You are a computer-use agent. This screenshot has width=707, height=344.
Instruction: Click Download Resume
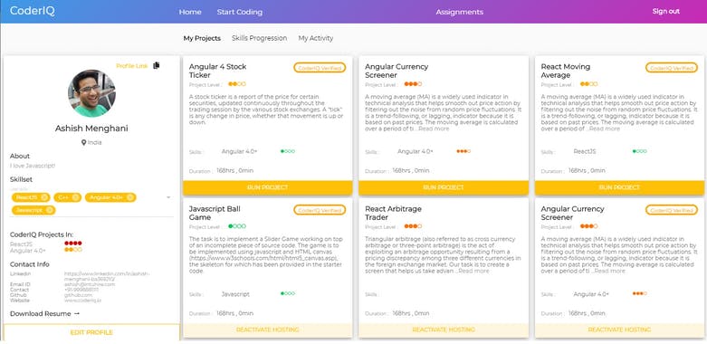click(x=41, y=314)
